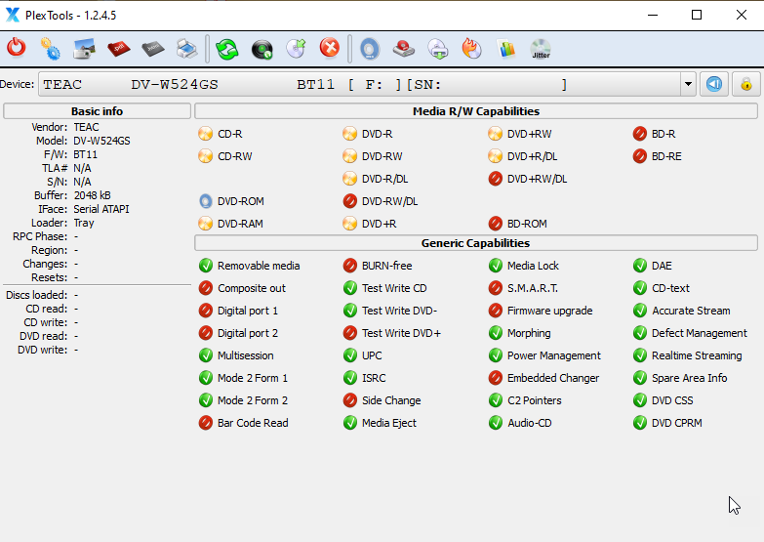
Task: Select the 'Test Write DVD+' label
Action: click(x=401, y=333)
